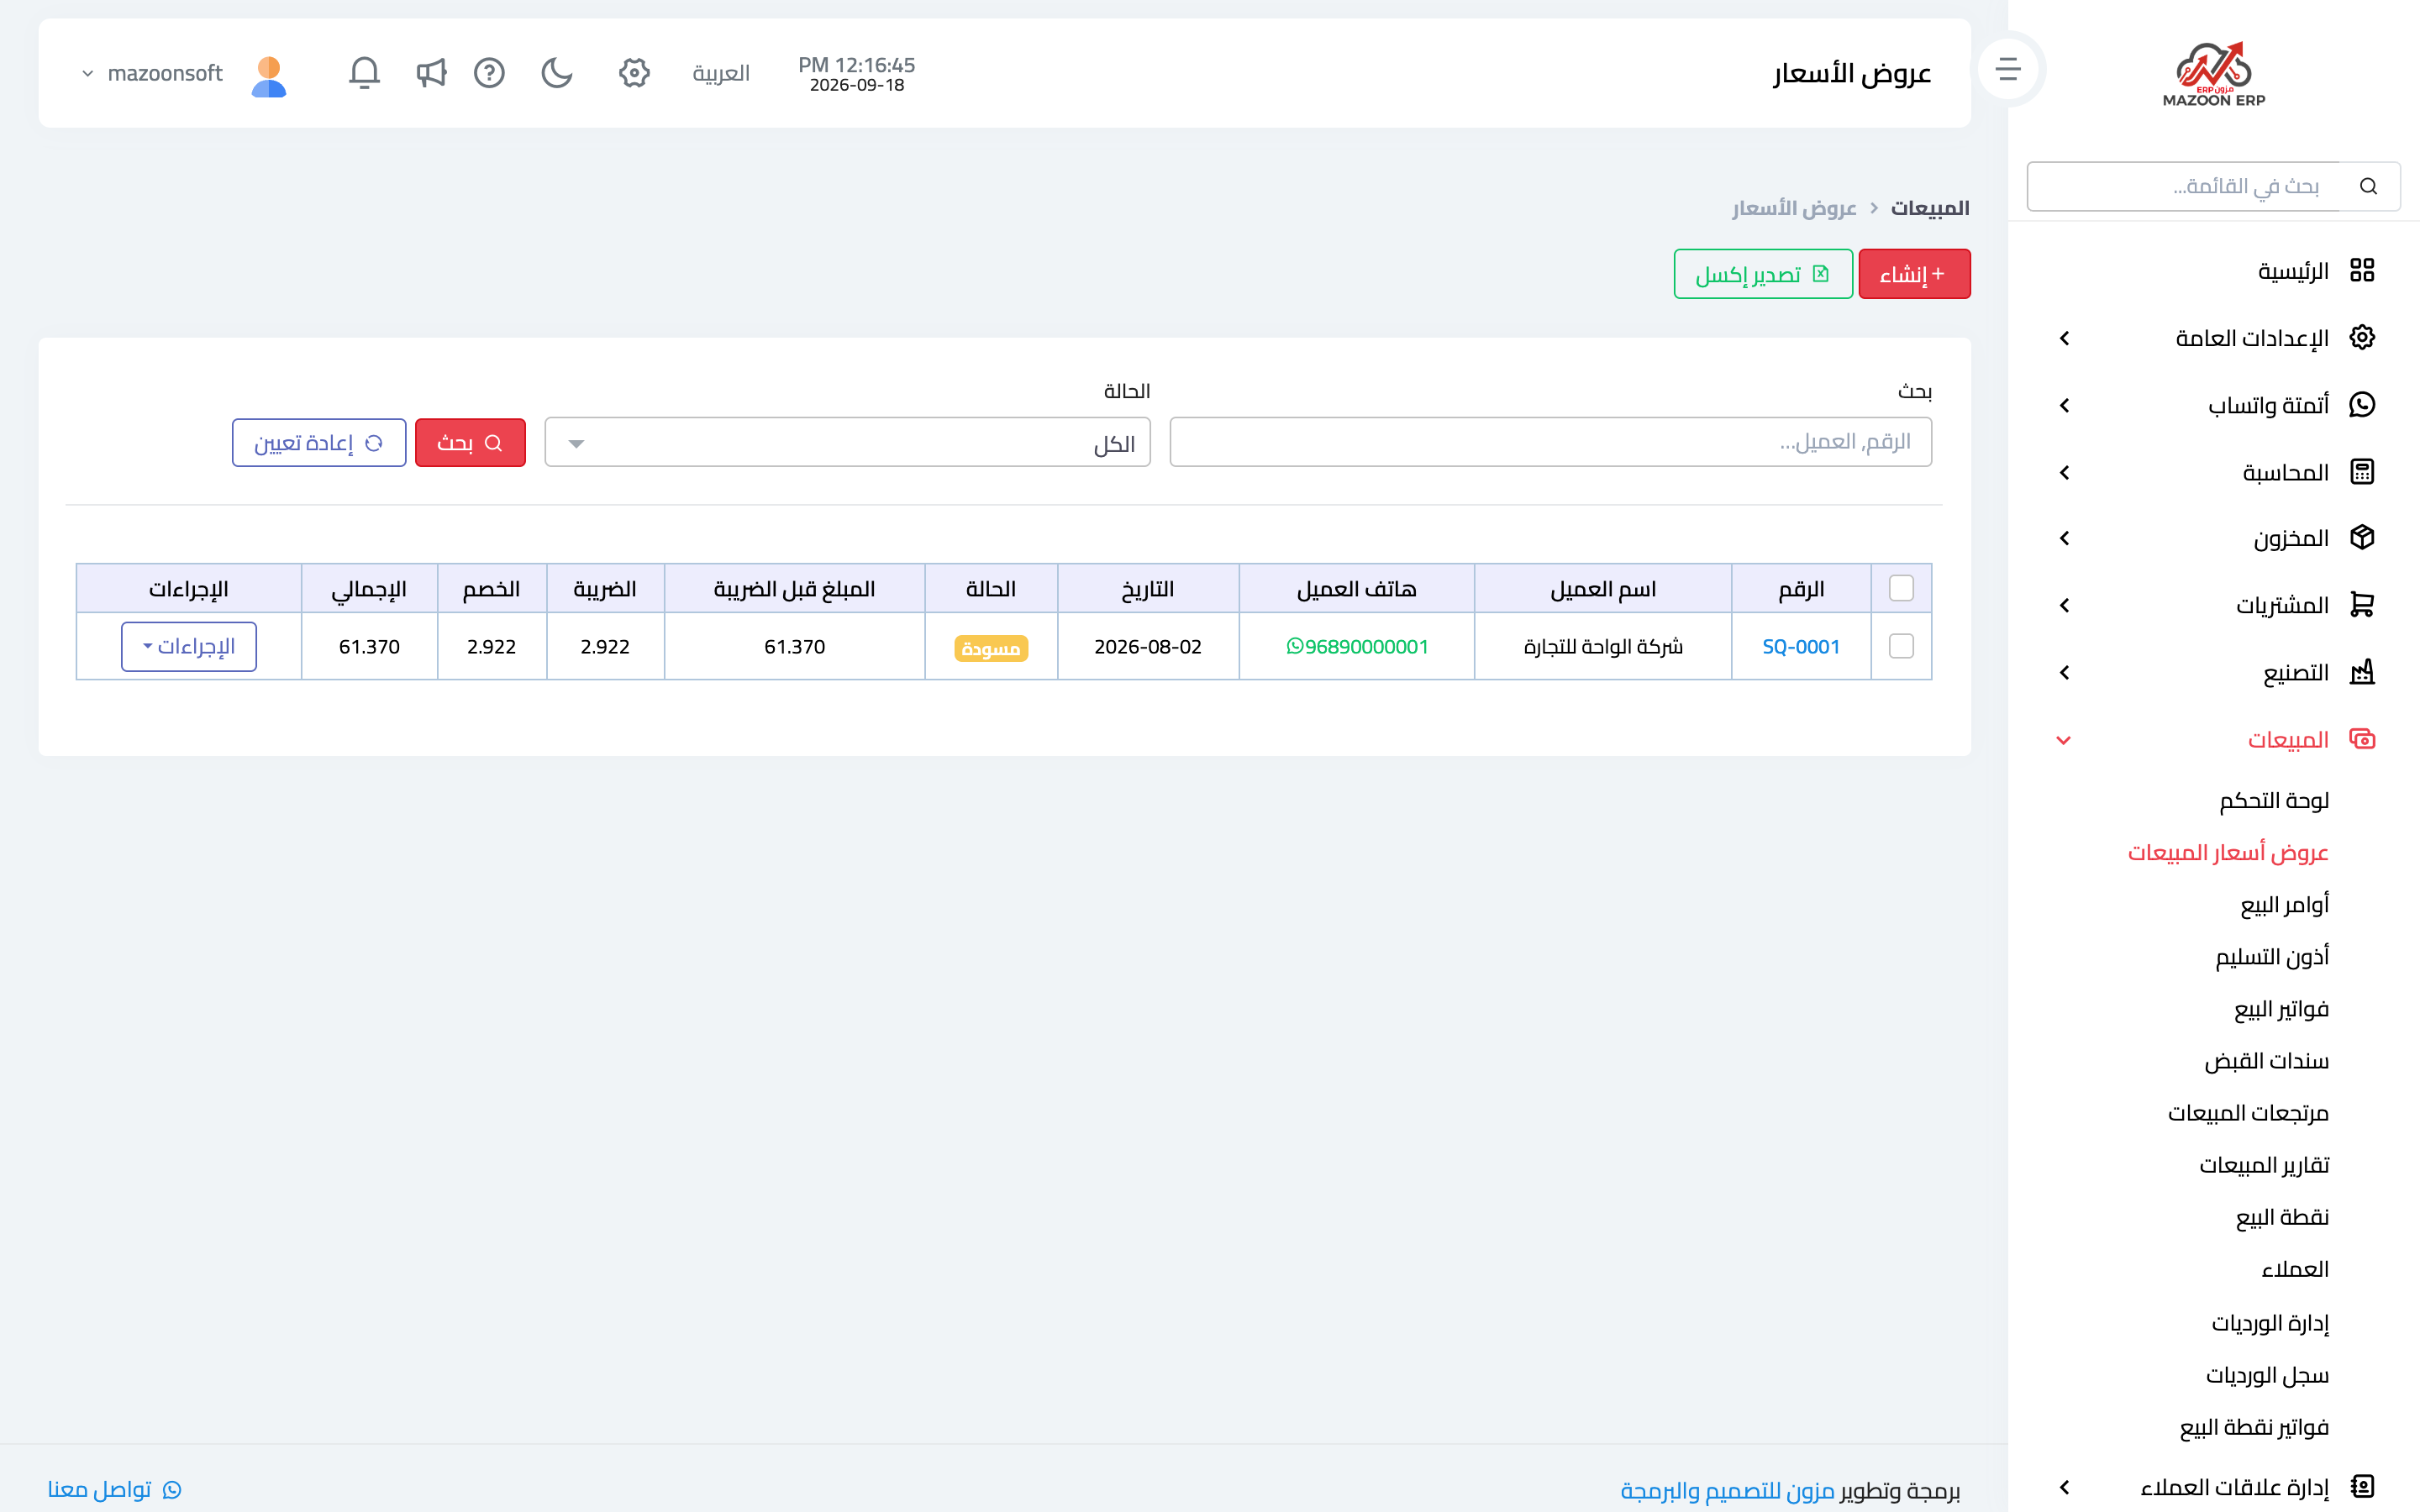This screenshot has height=1512, width=2420.
Task: Focus the sidebar بحث في القائمة field
Action: [x=2184, y=186]
